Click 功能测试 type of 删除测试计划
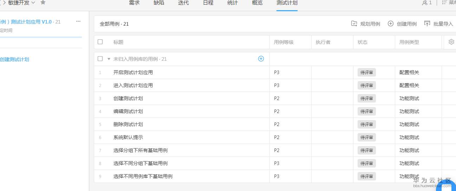The image size is (456, 191). coord(409,125)
